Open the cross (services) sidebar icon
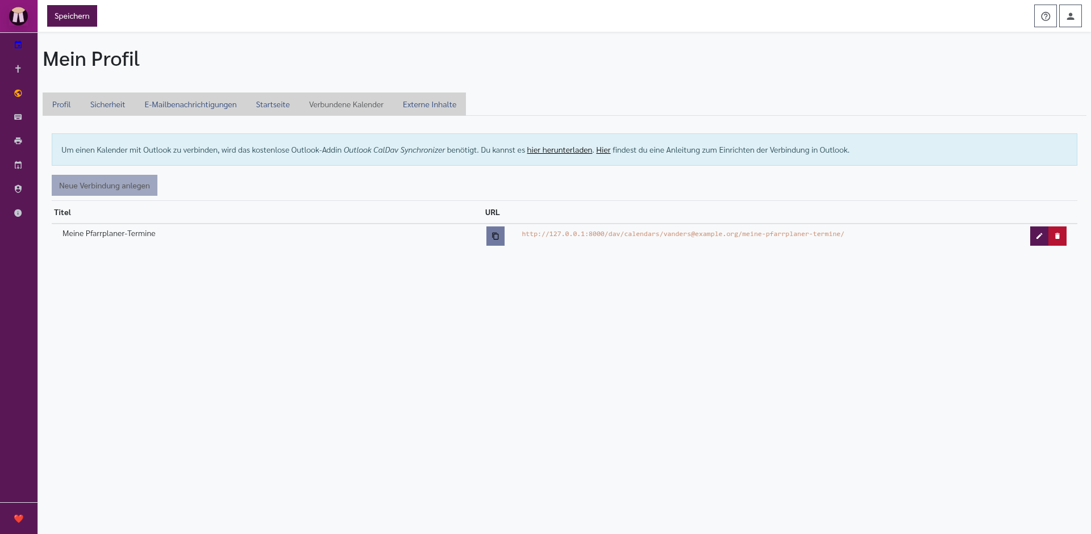The image size is (1091, 534). coord(18,69)
